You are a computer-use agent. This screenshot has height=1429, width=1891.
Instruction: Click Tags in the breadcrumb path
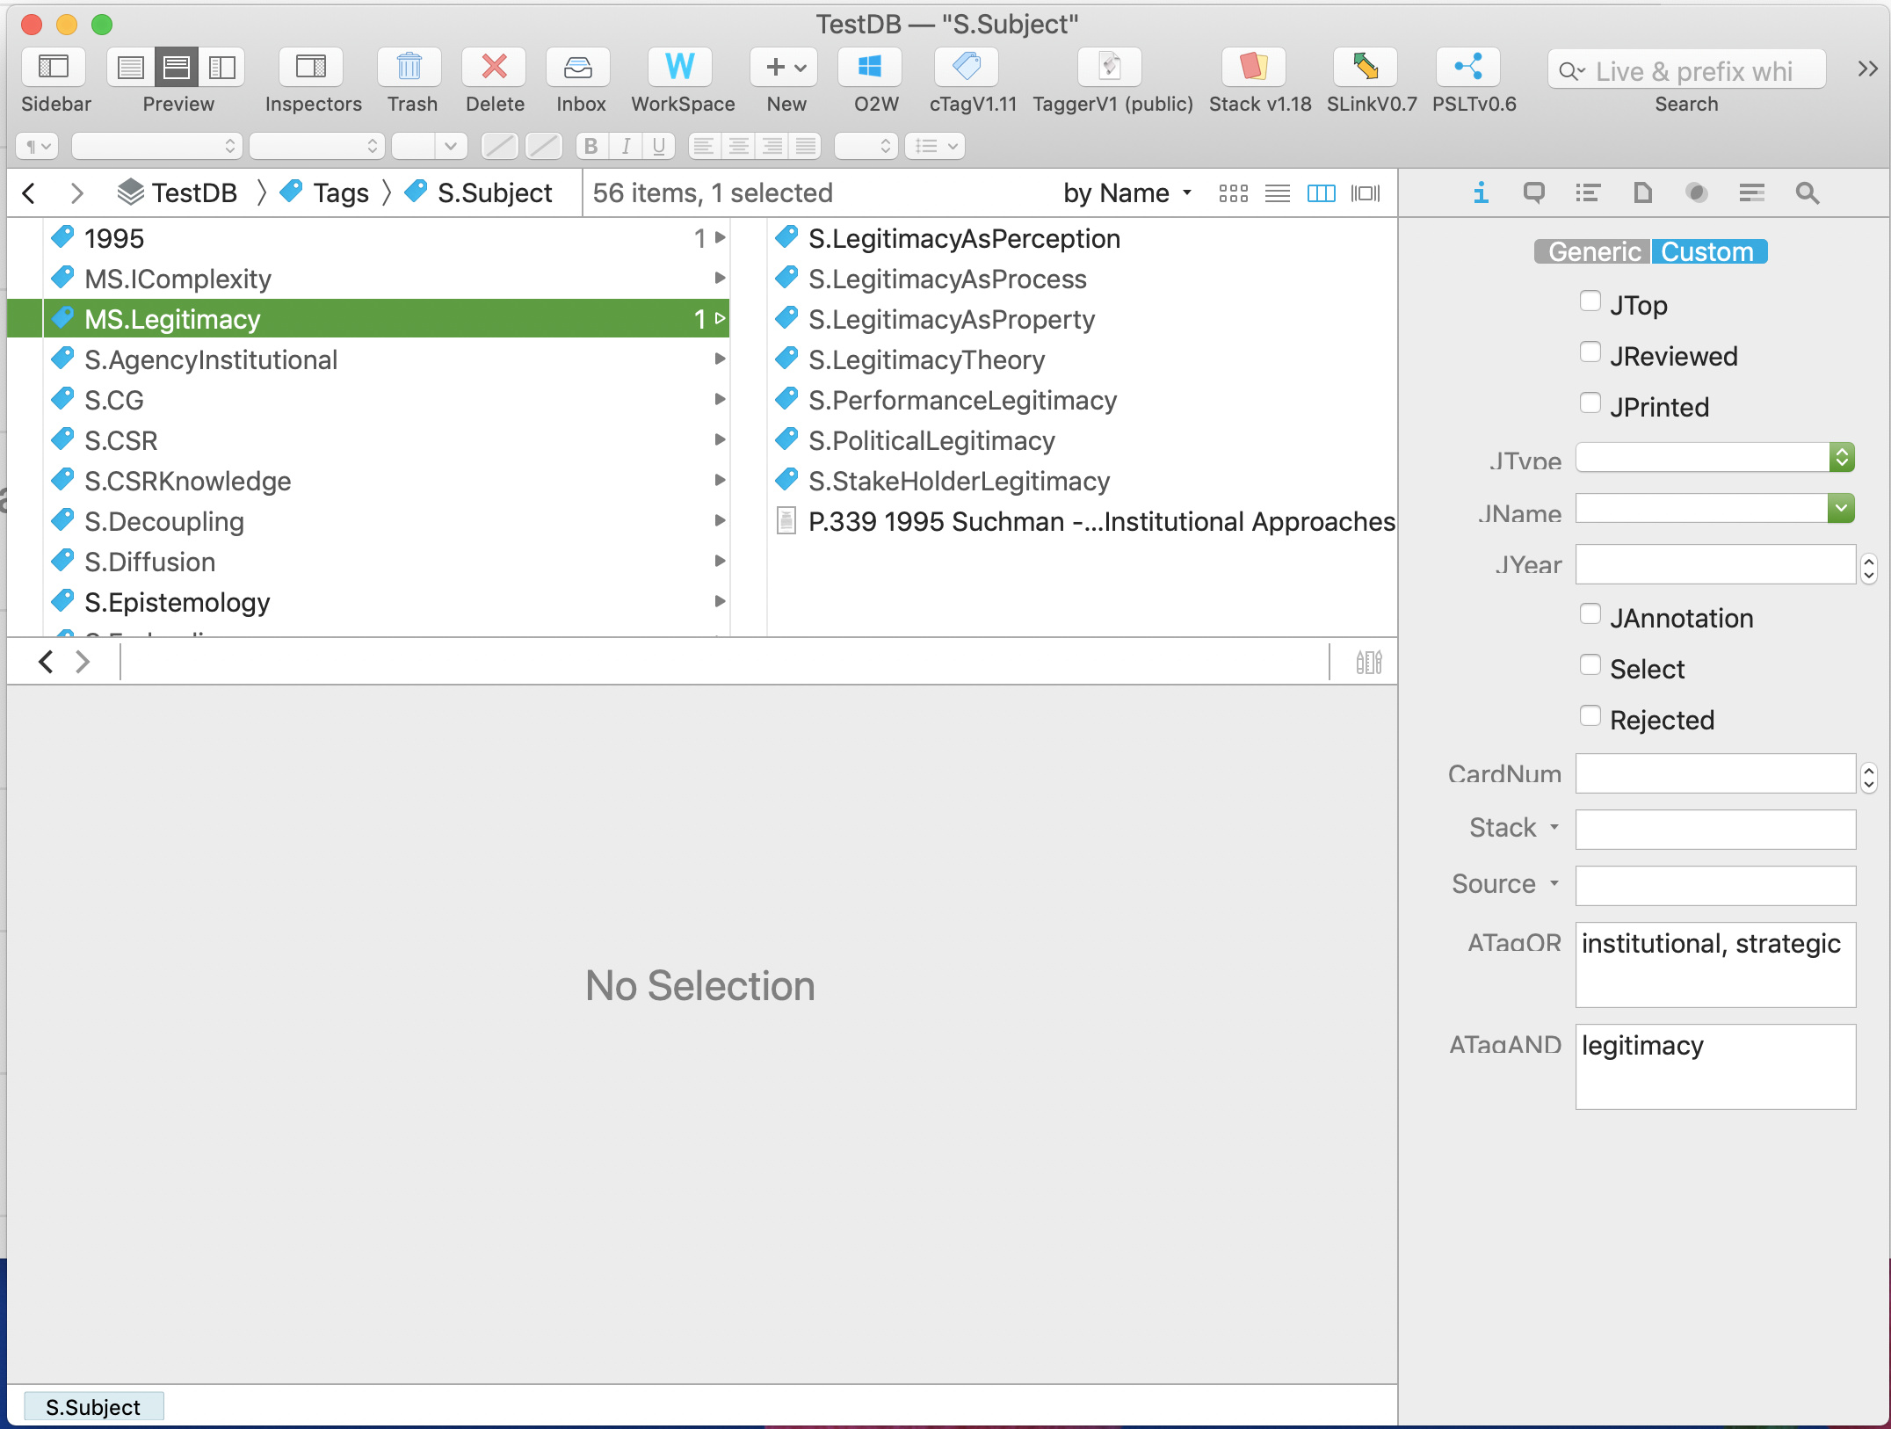[340, 193]
